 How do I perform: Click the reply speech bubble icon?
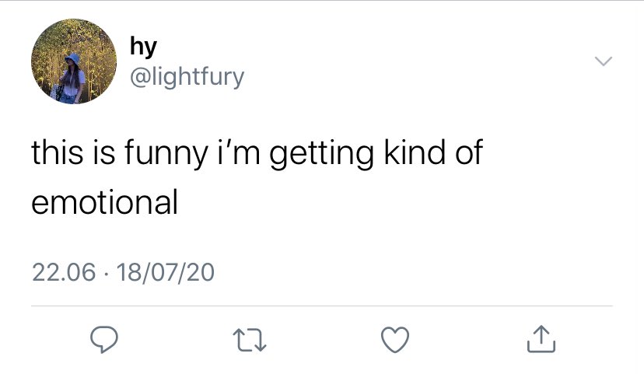click(x=104, y=340)
